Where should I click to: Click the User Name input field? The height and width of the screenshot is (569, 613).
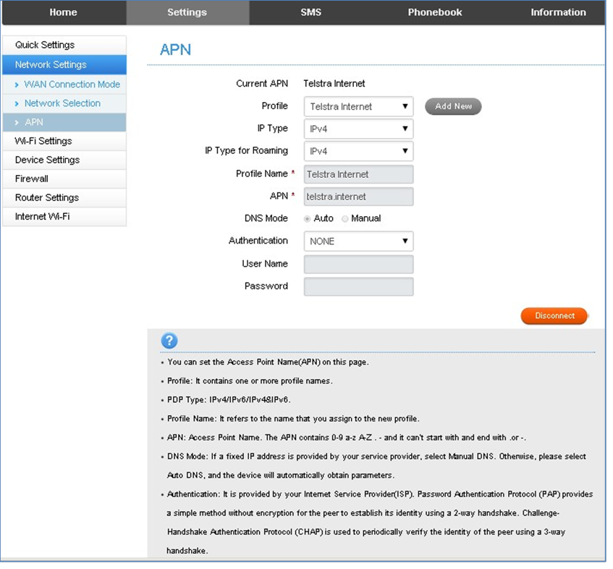tap(358, 264)
